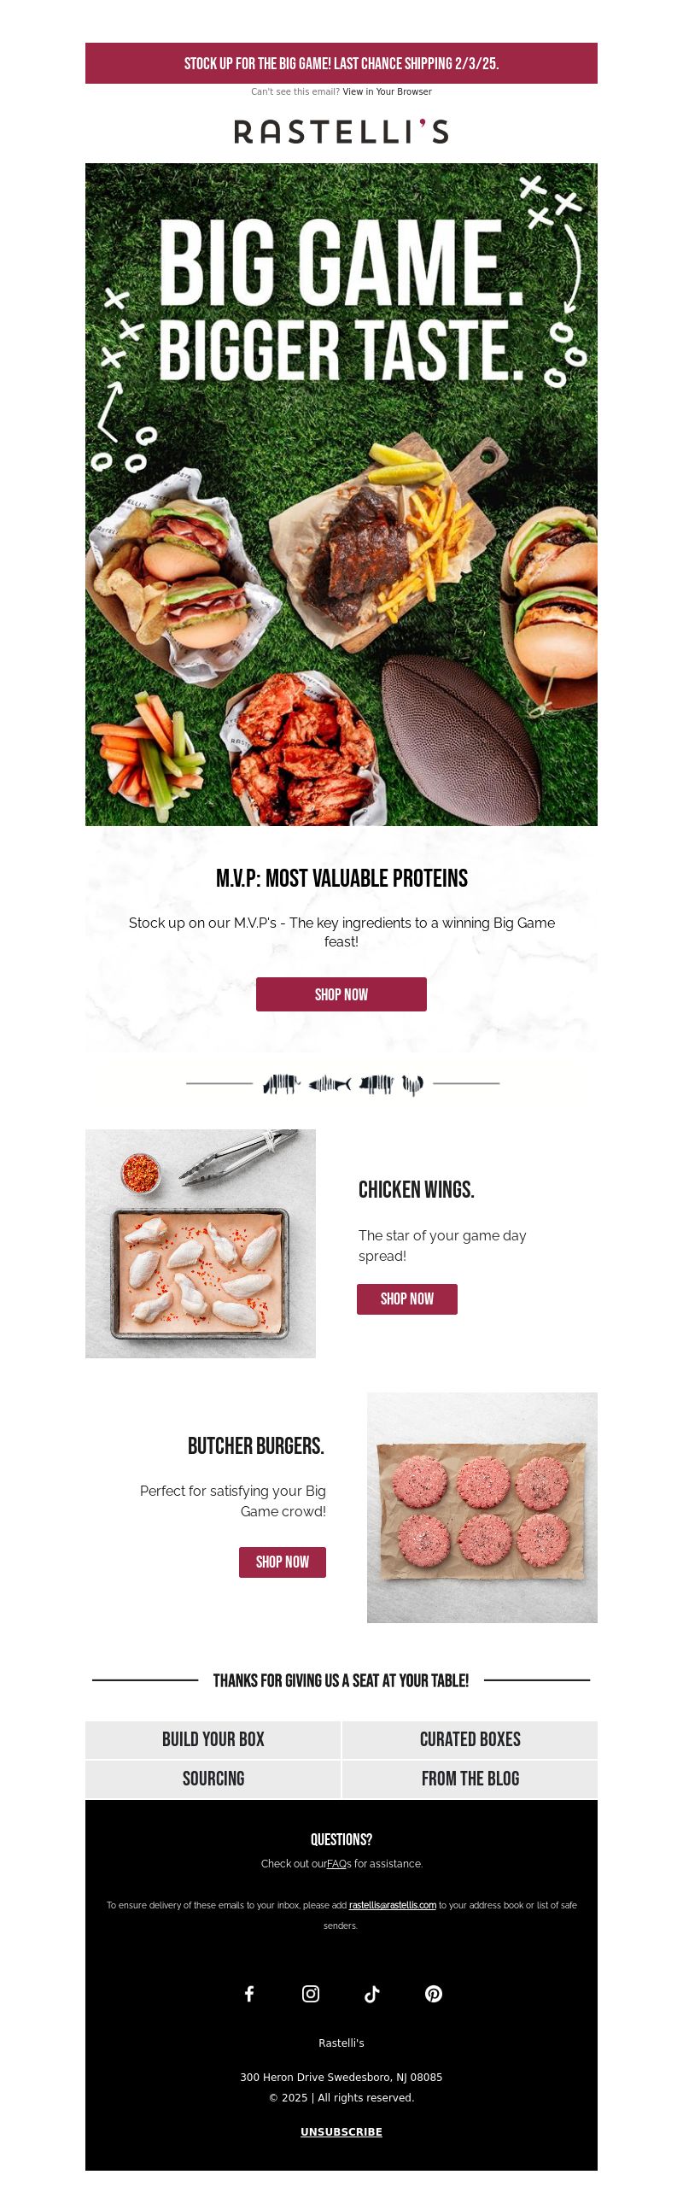Image resolution: width=683 pixels, height=2204 pixels.
Task: Click the Rastelli's logo header
Action: coord(341,131)
